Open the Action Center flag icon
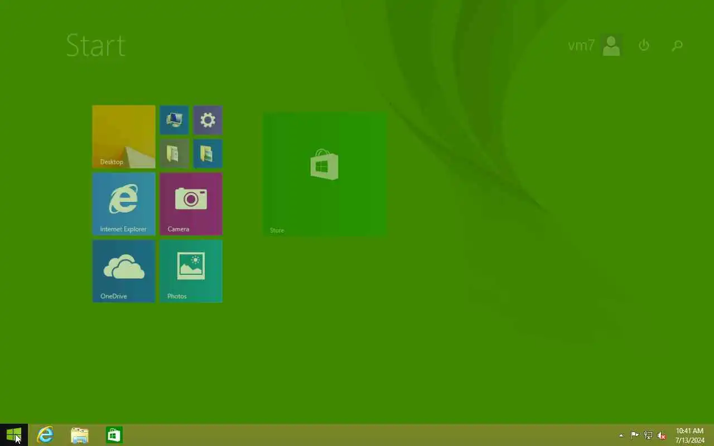The height and width of the screenshot is (446, 714). point(635,435)
